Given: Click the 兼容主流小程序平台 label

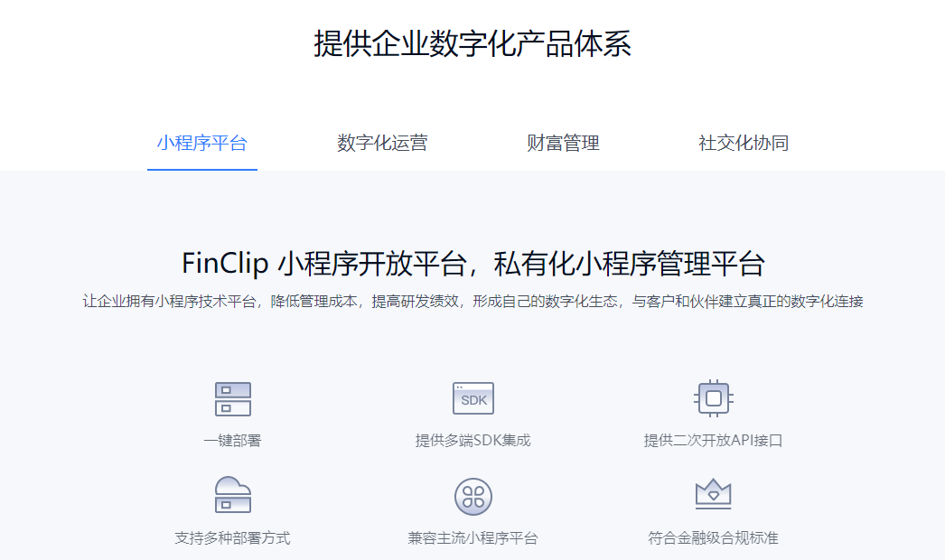Looking at the screenshot, I should coord(473,537).
